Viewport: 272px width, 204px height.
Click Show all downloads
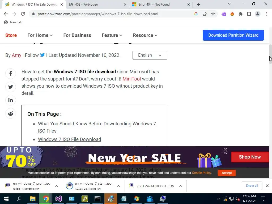point(252,186)
